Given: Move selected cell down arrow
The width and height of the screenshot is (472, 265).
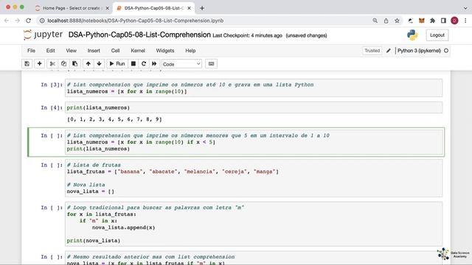Looking at the screenshot, I should pos(99,64).
